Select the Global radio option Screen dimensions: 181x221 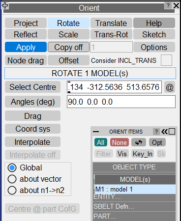point(12,167)
